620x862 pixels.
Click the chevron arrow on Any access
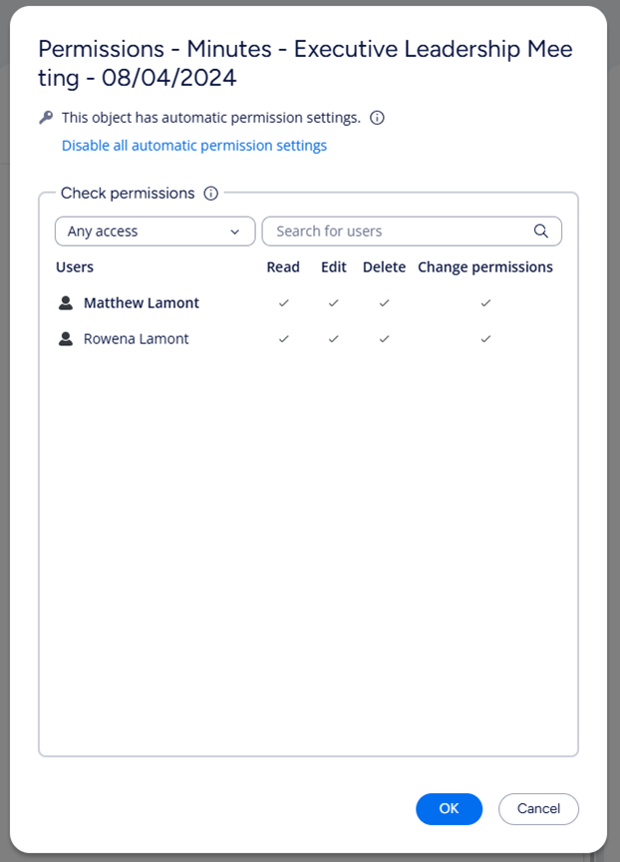click(x=235, y=231)
